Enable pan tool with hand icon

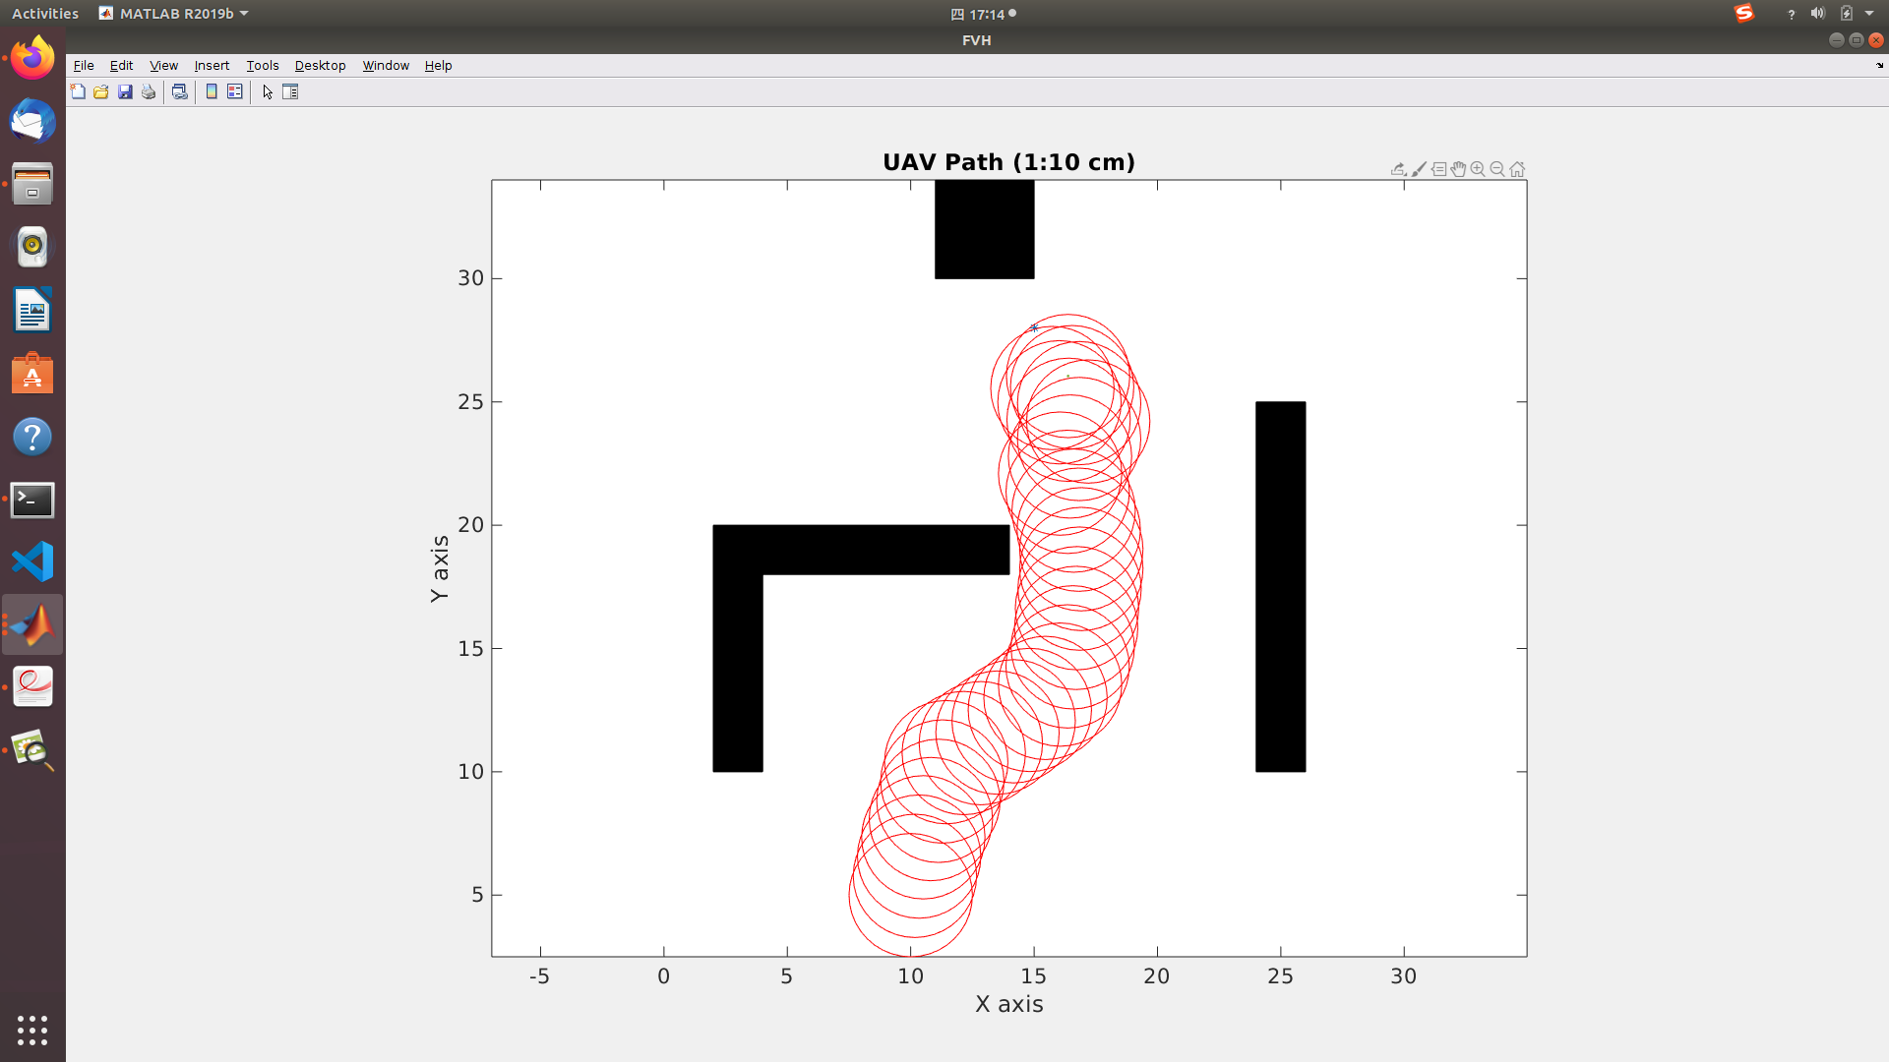(x=1458, y=169)
